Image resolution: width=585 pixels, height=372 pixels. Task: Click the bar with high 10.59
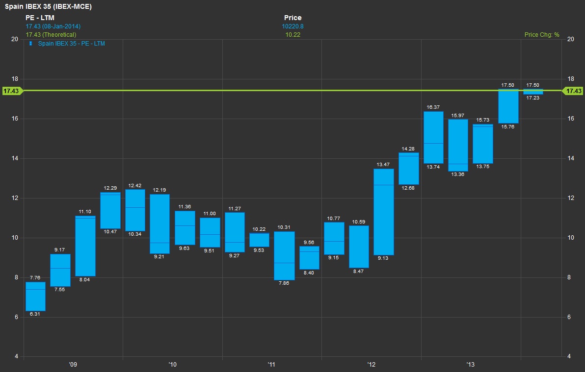(x=359, y=247)
